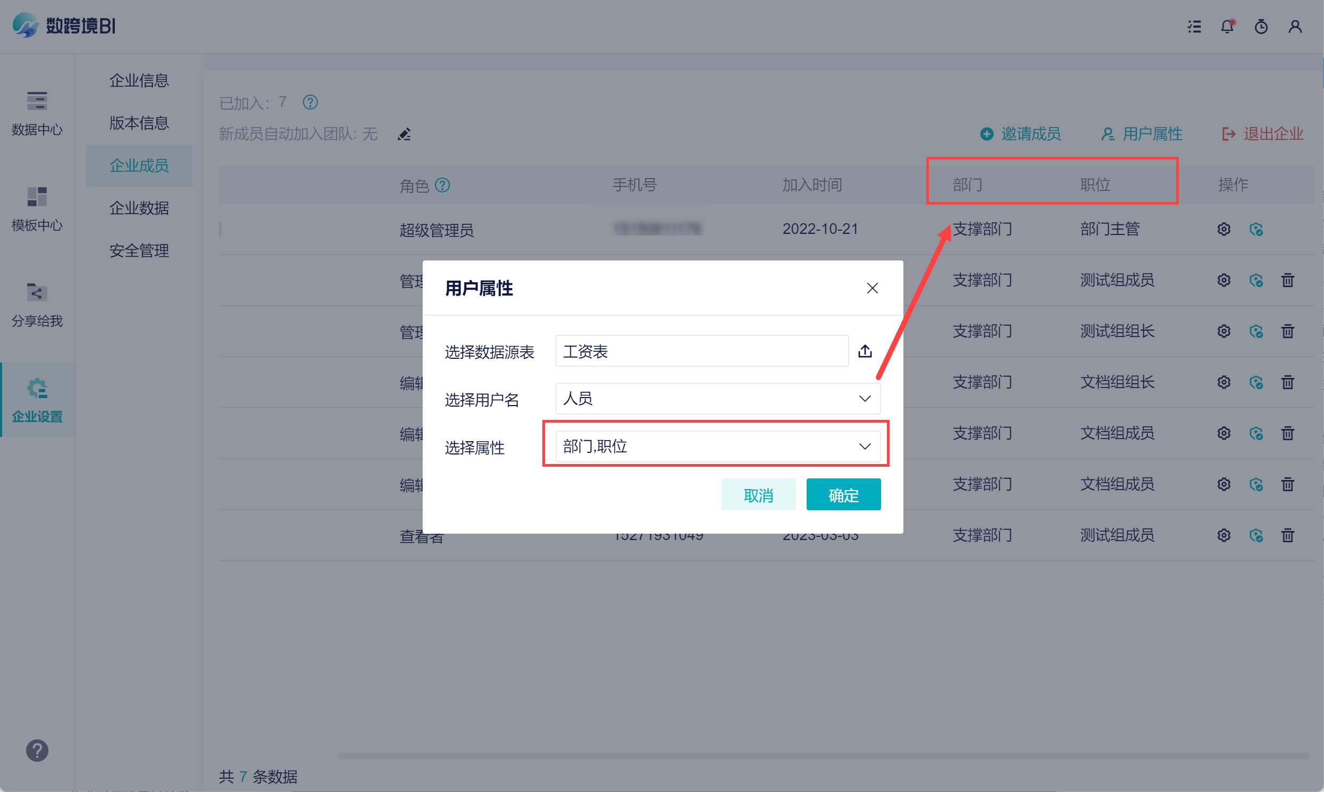Delete the 测试组组长 member row
This screenshot has height=792, width=1324.
(x=1288, y=332)
